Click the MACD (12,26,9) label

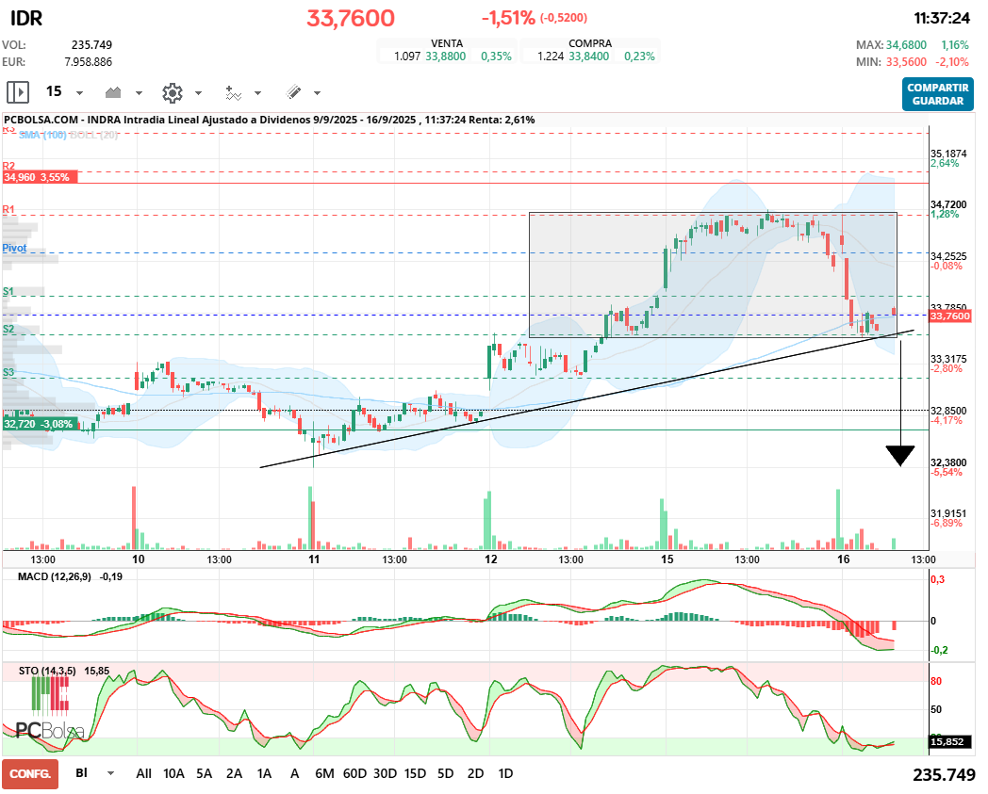(x=54, y=576)
